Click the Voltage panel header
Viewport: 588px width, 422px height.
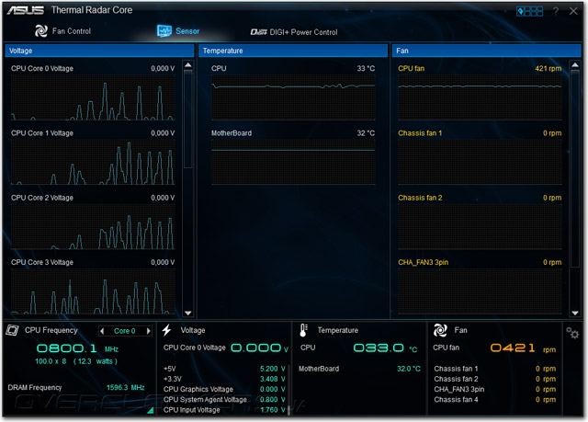point(99,51)
